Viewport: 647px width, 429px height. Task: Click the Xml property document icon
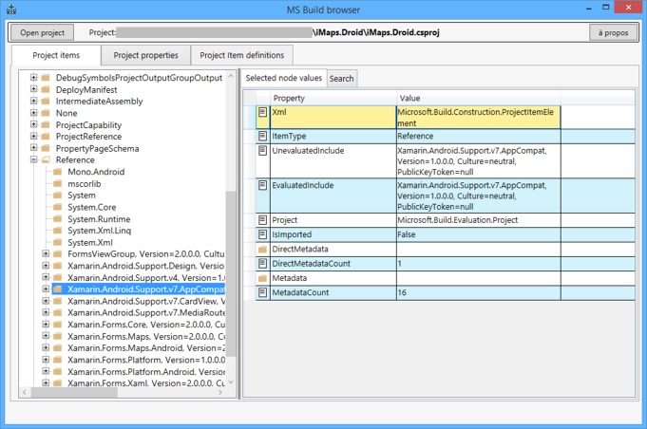tap(262, 112)
